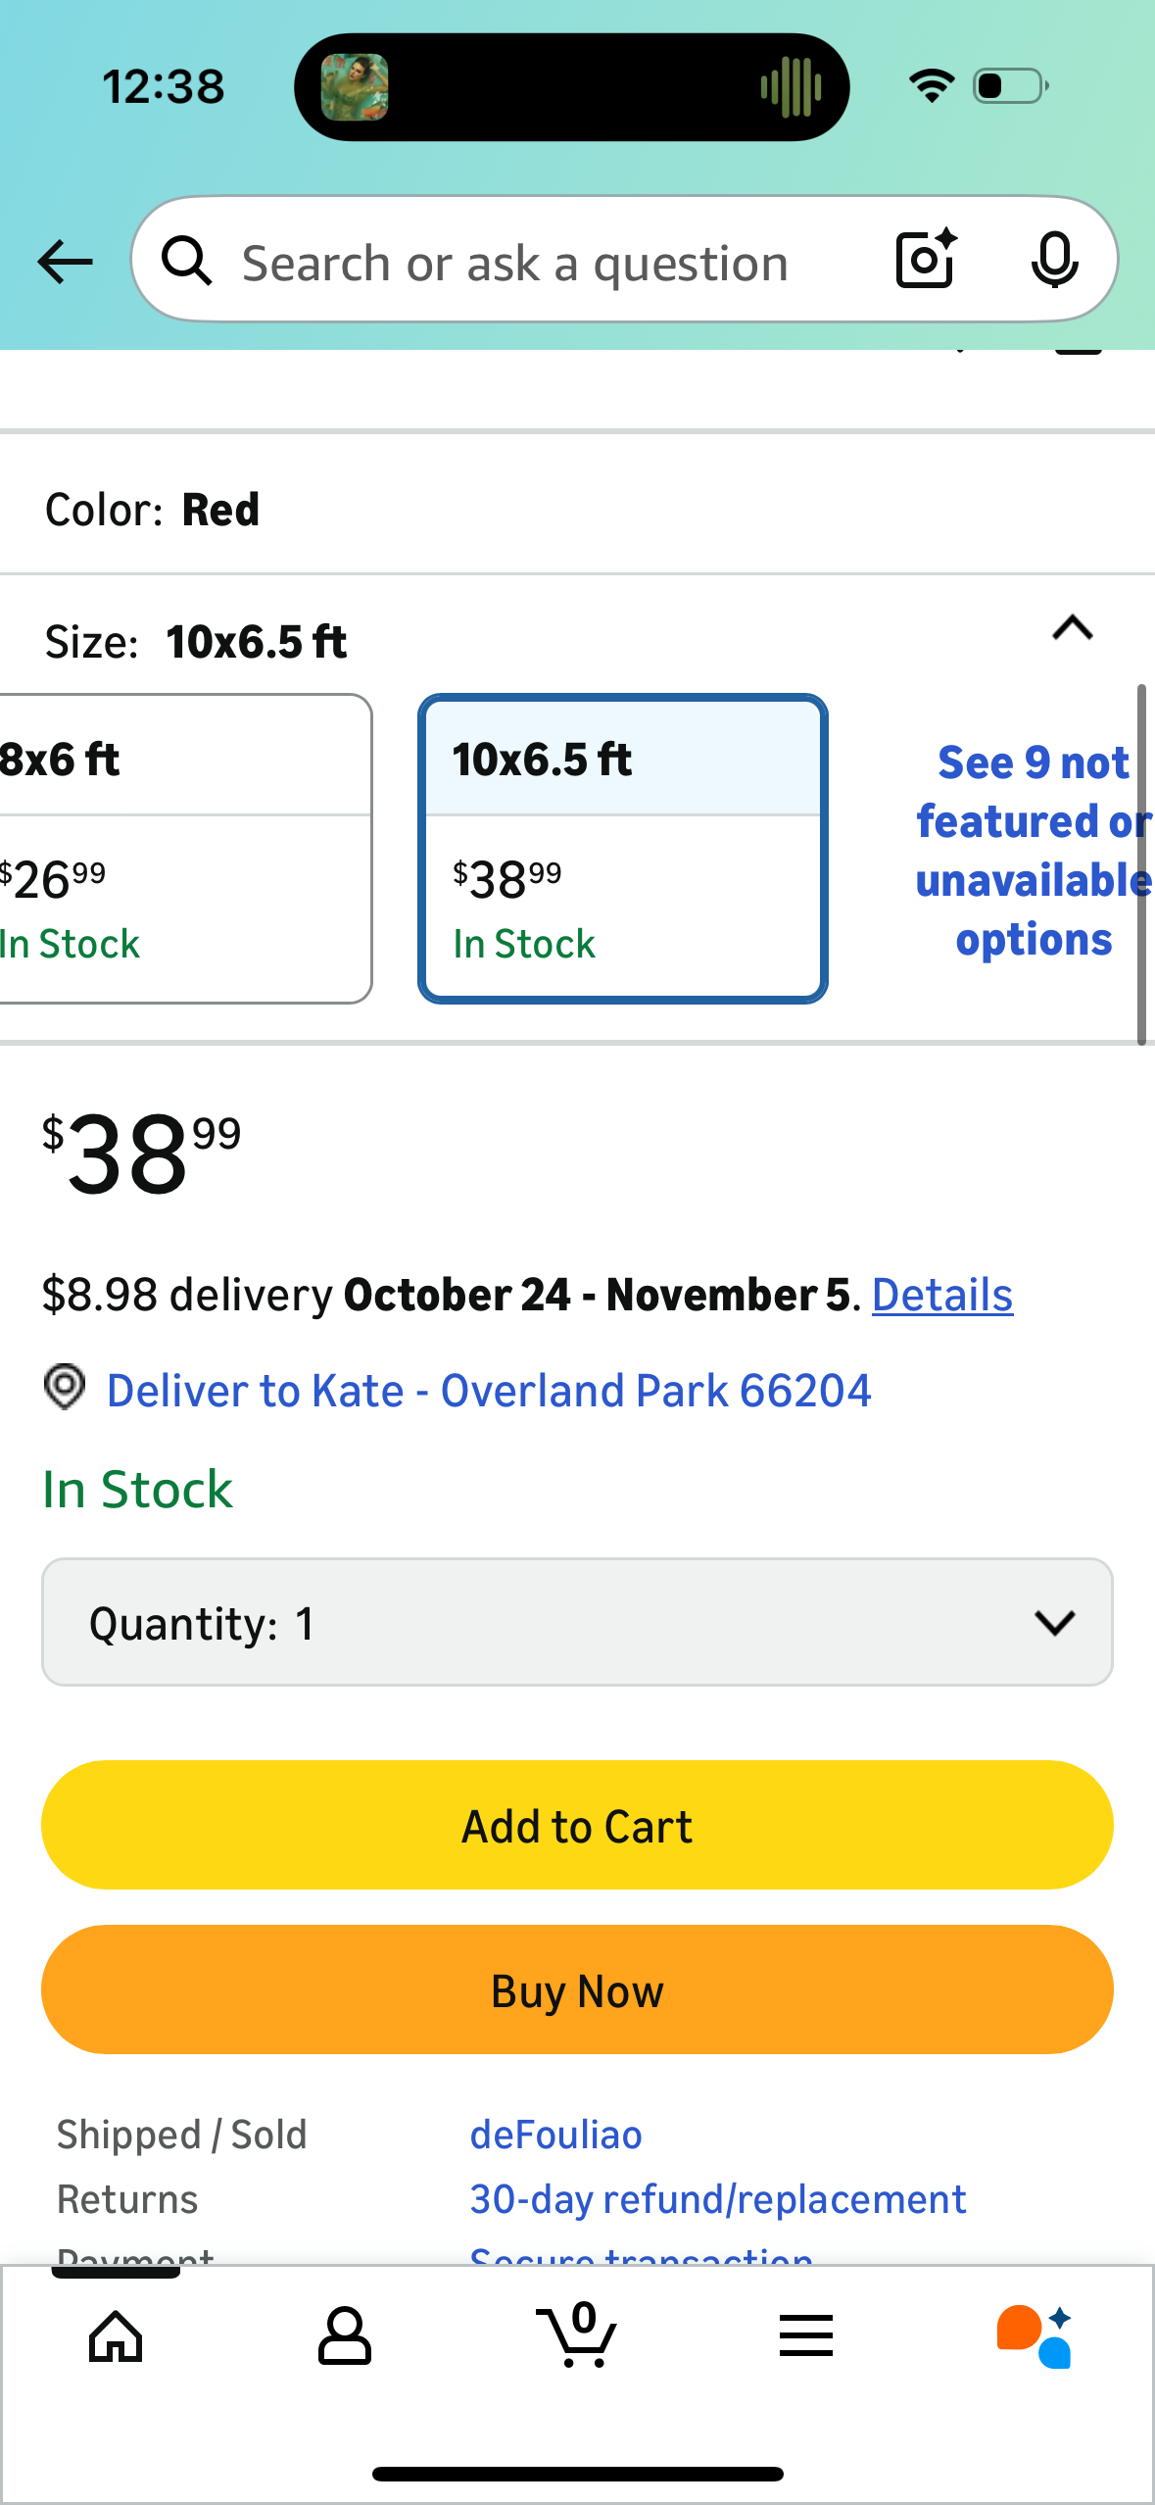This screenshot has height=2505, width=1155.
Task: Open the deFouliao seller link
Action: [x=555, y=2135]
